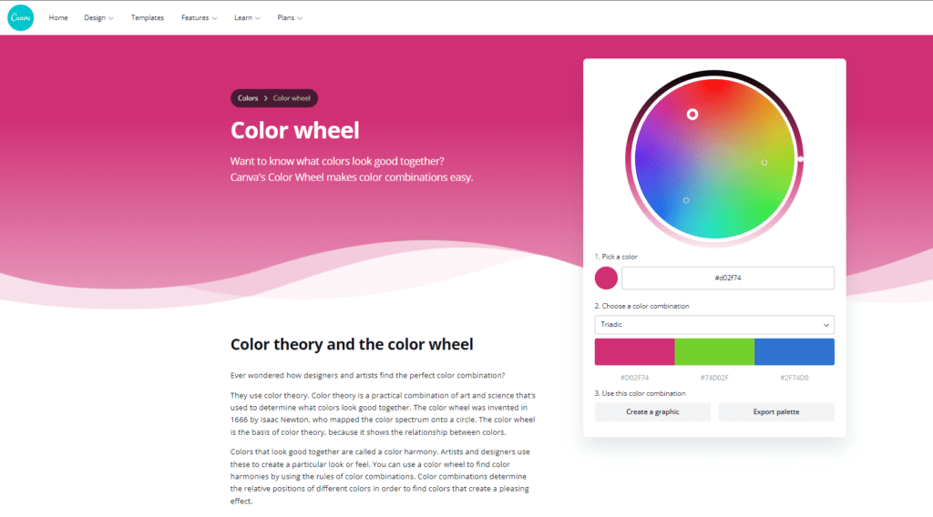Click the #2F74D0 hex label text
Image resolution: width=933 pixels, height=517 pixels.
pos(795,378)
